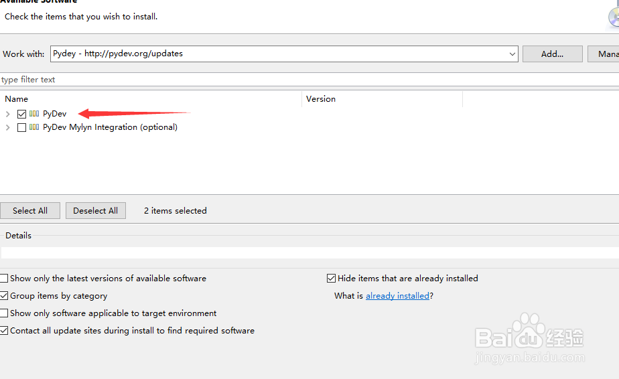Click the PyDev Mylyn Integration category icon

[34, 127]
